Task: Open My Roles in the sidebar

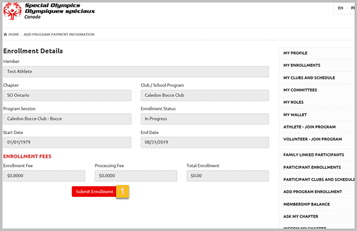Action: (x=293, y=102)
